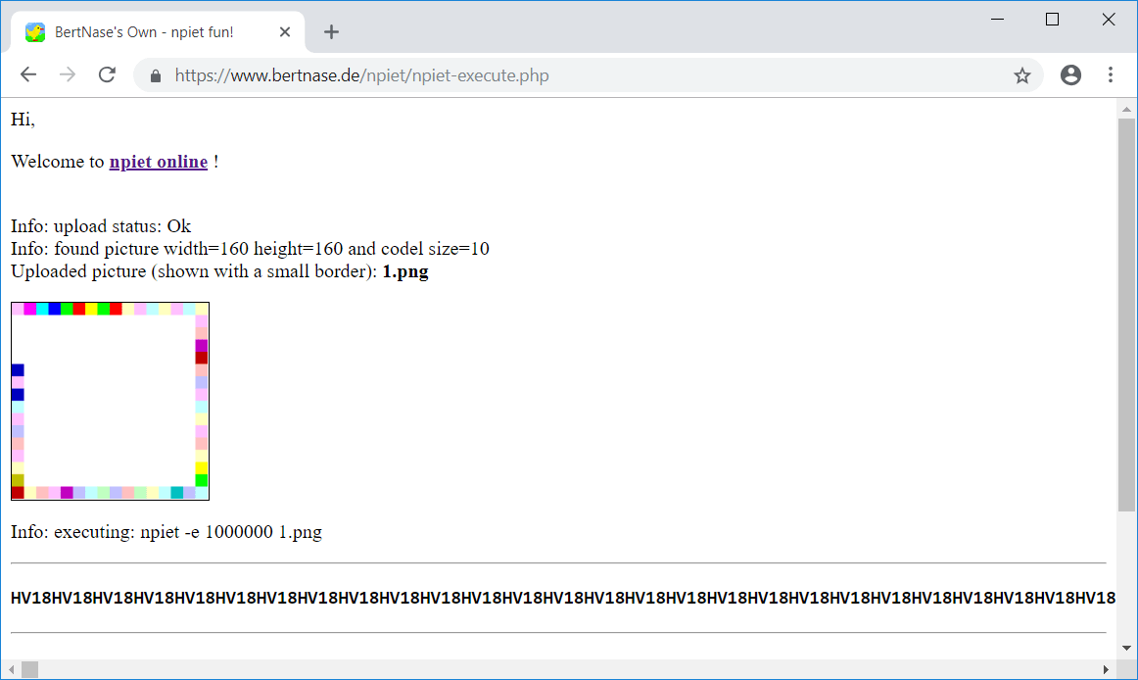This screenshot has height=680, width=1138.
Task: Open the npiet online hyperlink
Action: (158, 162)
